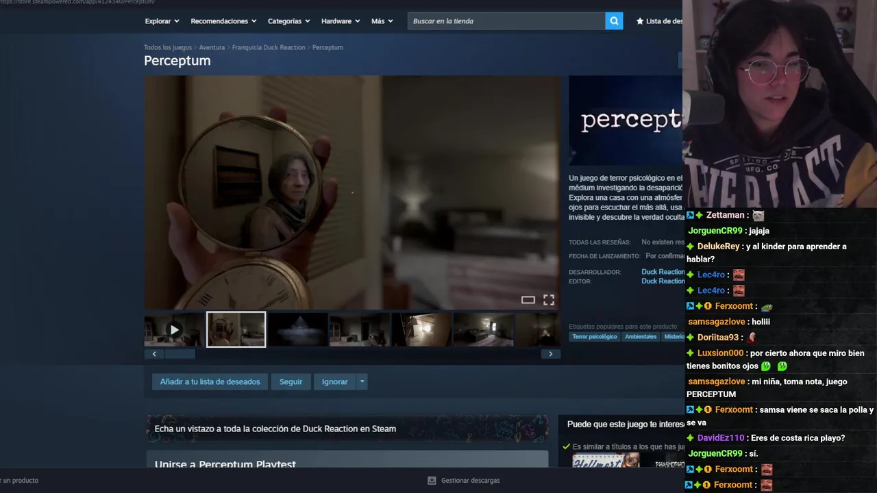Click the theater mode rectangle icon
Image resolution: width=877 pixels, height=493 pixels.
coord(528,300)
